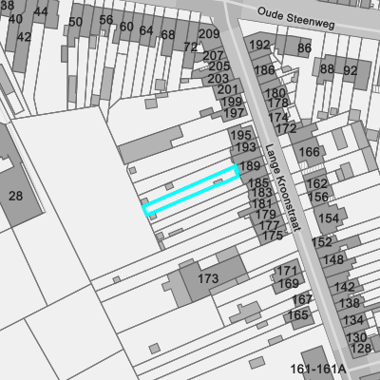Click house number 169

click(x=289, y=283)
